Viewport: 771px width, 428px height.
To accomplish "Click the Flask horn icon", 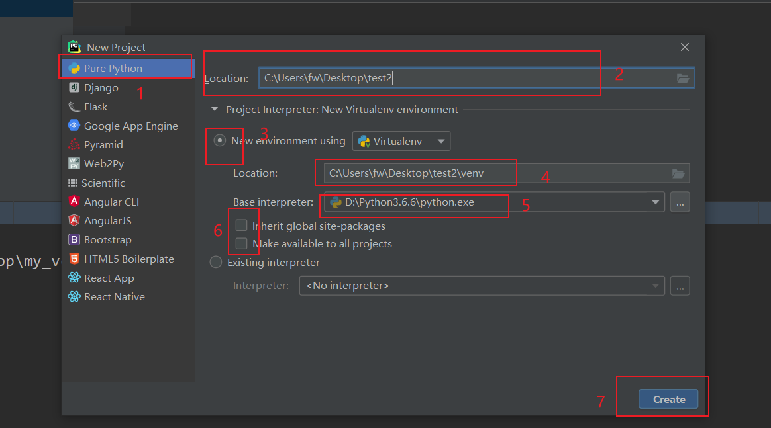I will pyautogui.click(x=74, y=107).
